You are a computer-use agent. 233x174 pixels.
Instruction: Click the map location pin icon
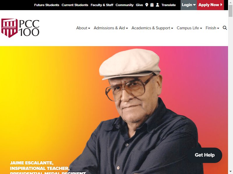(x=147, y=5)
